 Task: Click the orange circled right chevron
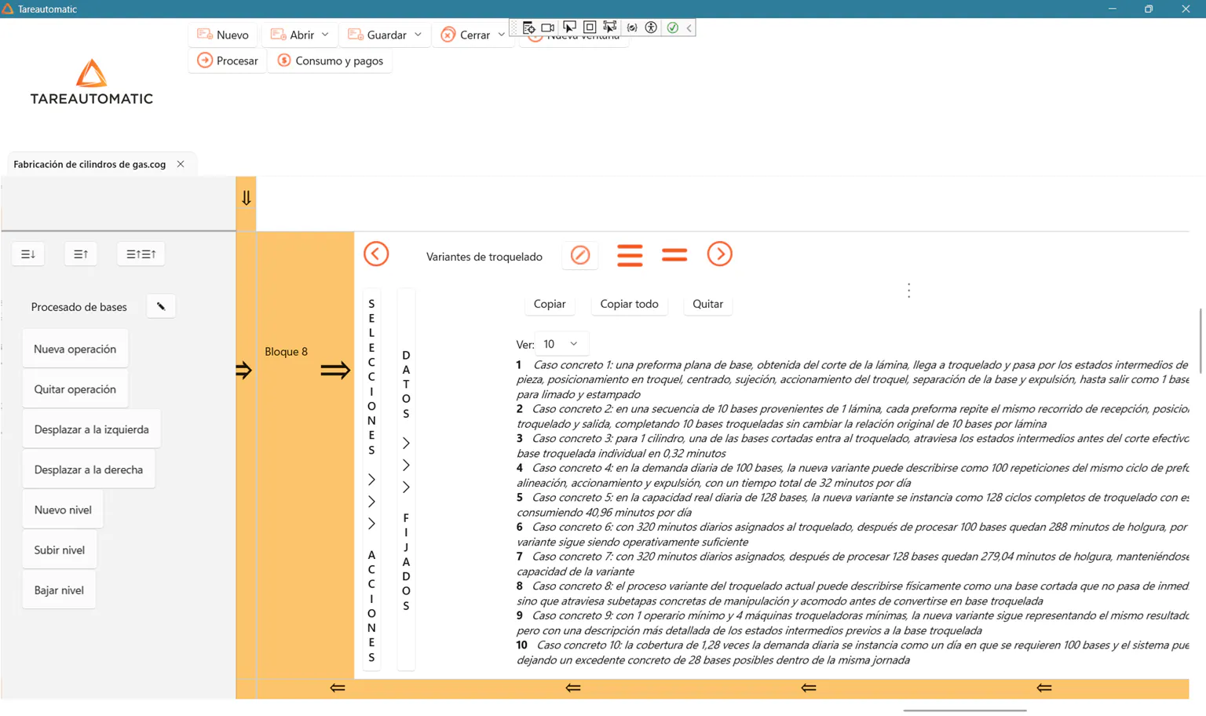[x=720, y=254]
